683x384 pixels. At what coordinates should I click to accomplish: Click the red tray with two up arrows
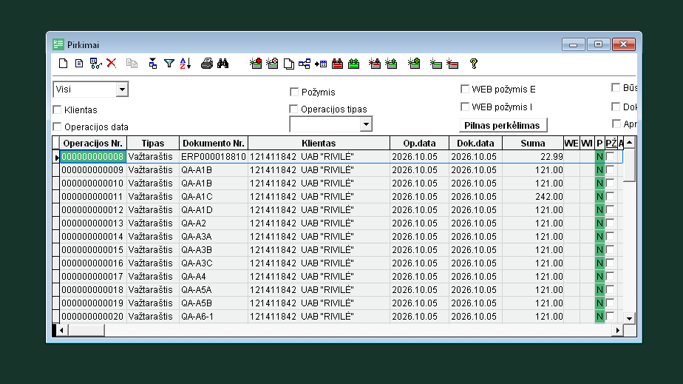pyautogui.click(x=337, y=64)
